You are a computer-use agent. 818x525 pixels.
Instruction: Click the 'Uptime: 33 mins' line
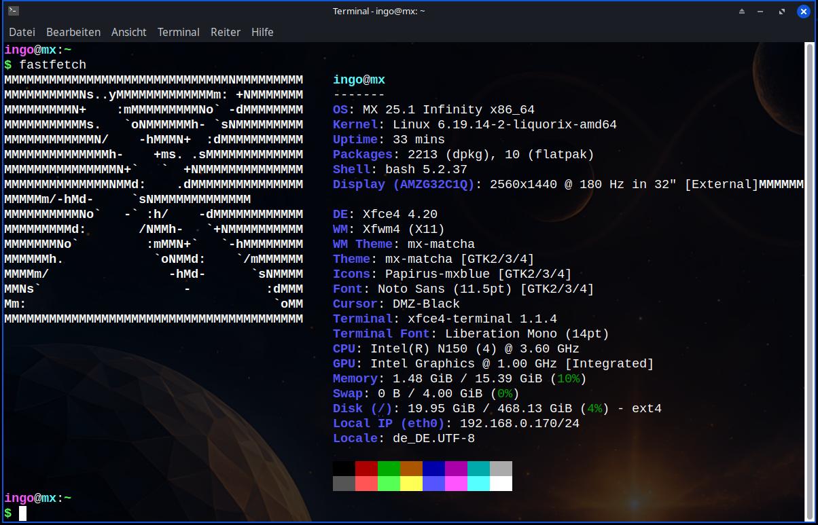(x=389, y=139)
